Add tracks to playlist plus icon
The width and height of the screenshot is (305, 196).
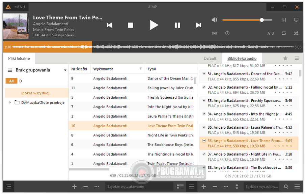point(204,187)
